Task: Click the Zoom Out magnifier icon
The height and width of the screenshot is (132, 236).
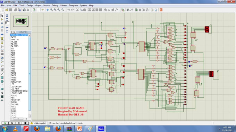Action: [x=55, y=10]
